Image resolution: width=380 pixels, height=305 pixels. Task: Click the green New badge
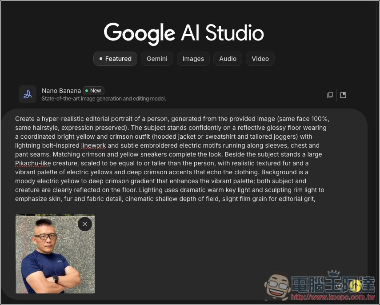tap(93, 91)
